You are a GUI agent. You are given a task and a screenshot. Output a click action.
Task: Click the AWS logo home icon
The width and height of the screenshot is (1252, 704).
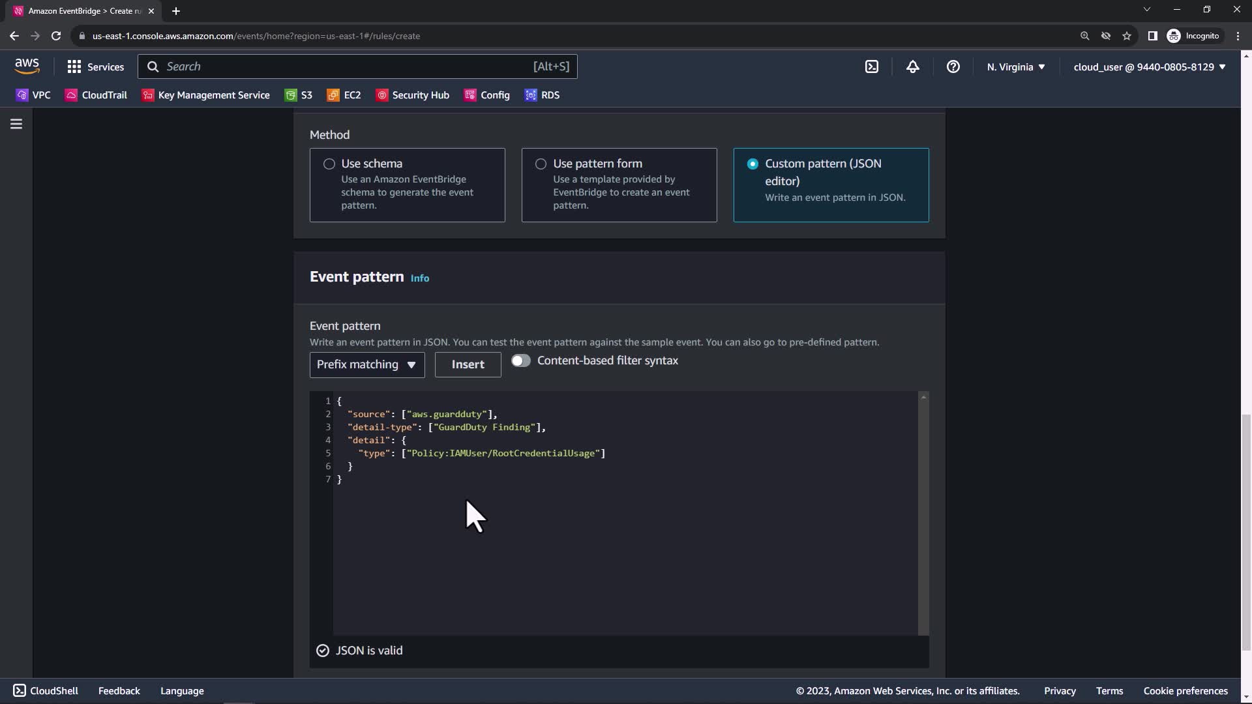click(x=27, y=66)
